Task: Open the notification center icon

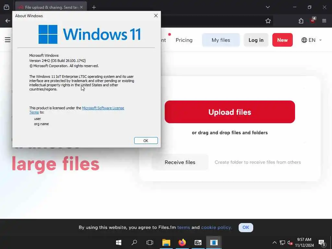Action: (322, 243)
